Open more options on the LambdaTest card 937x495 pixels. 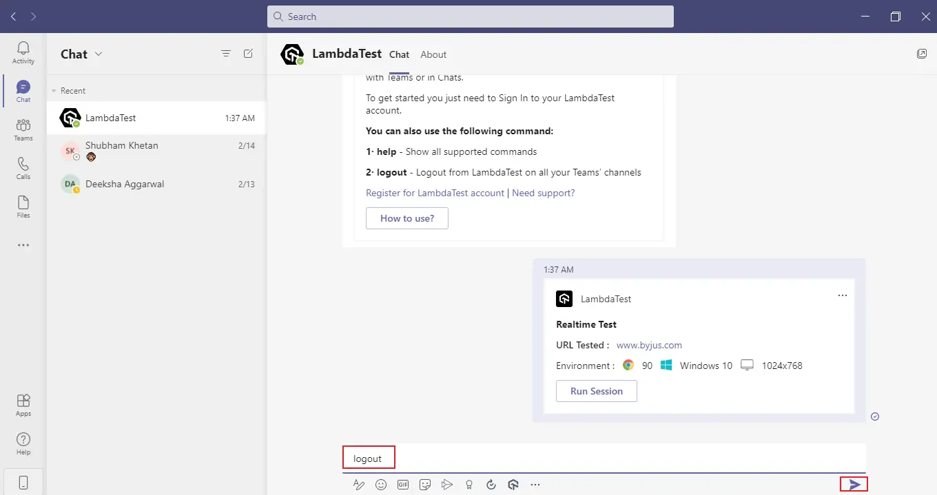[x=842, y=295]
